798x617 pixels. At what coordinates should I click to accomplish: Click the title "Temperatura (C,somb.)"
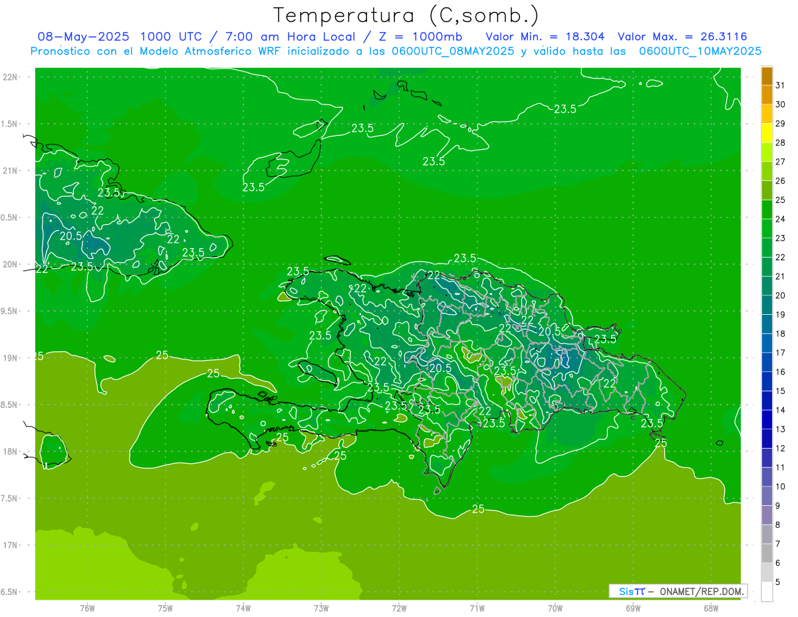point(406,16)
